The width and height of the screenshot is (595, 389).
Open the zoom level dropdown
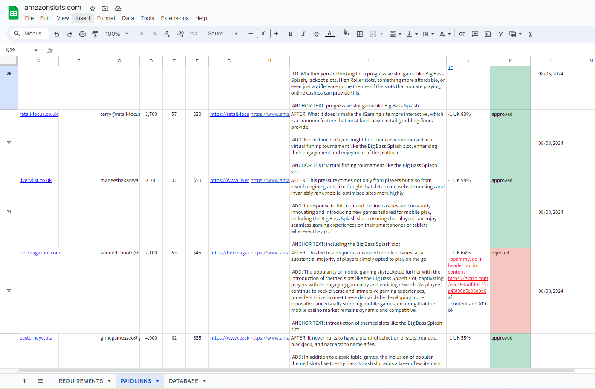point(117,34)
